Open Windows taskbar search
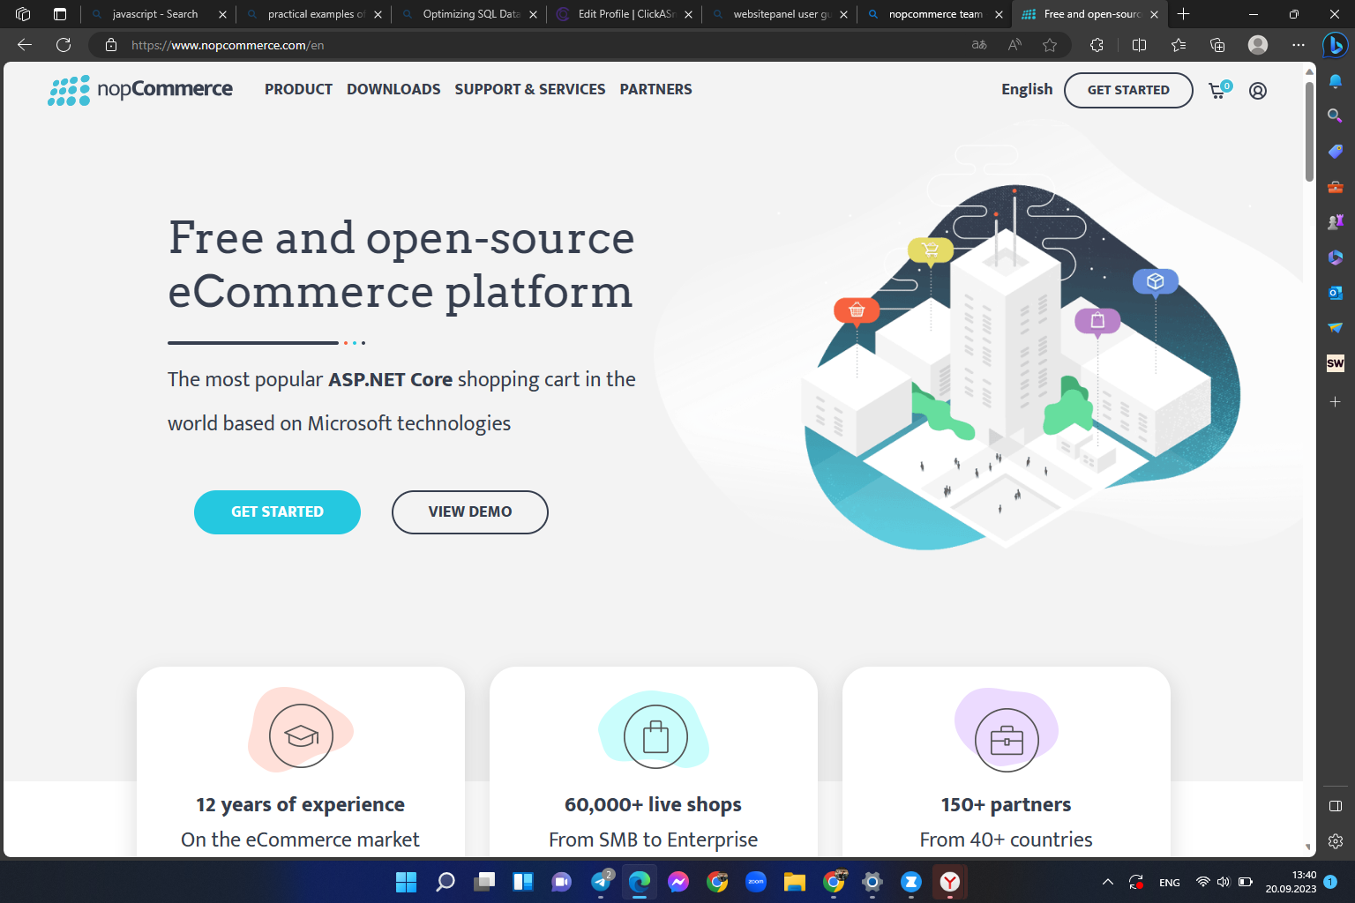1355x903 pixels. pyautogui.click(x=445, y=882)
